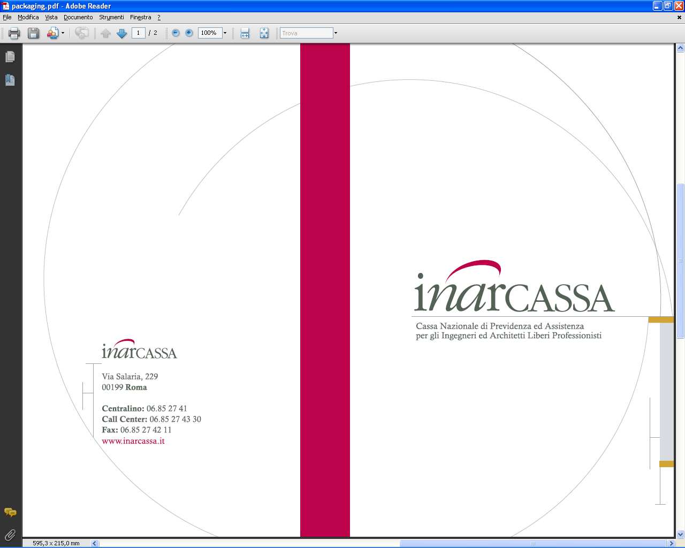Open the File menu
The height and width of the screenshot is (548, 685).
tap(7, 17)
